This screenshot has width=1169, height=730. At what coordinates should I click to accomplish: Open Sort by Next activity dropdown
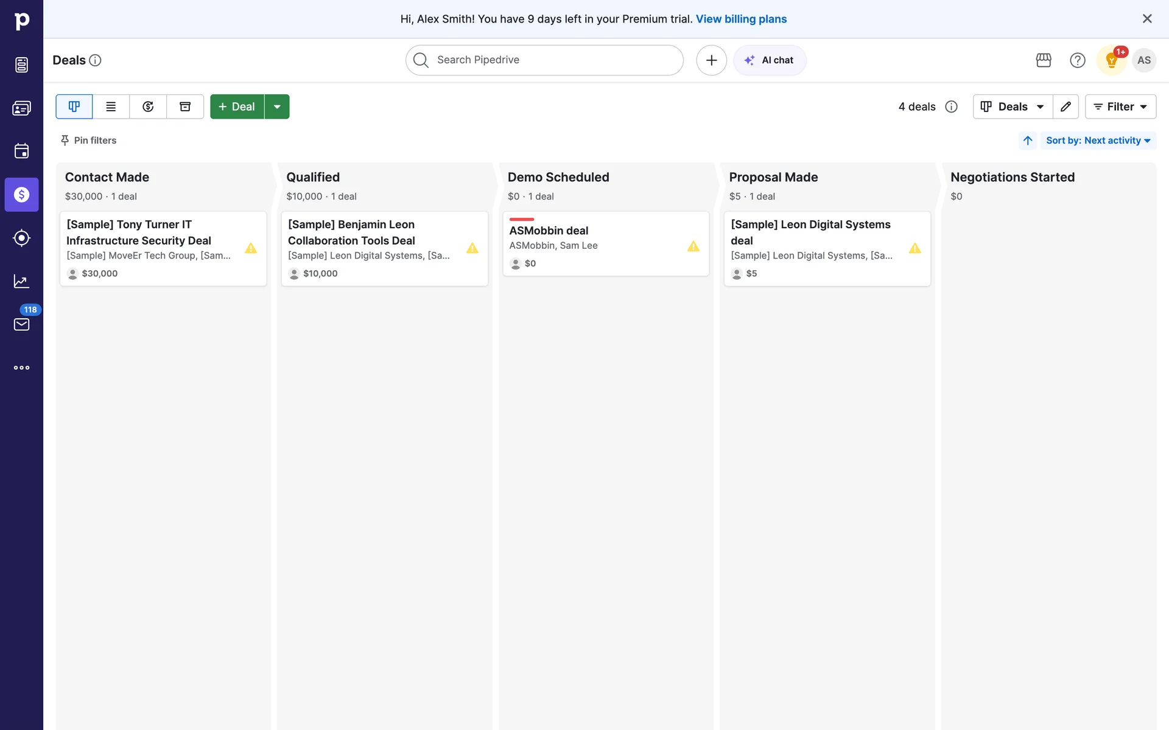(1098, 141)
